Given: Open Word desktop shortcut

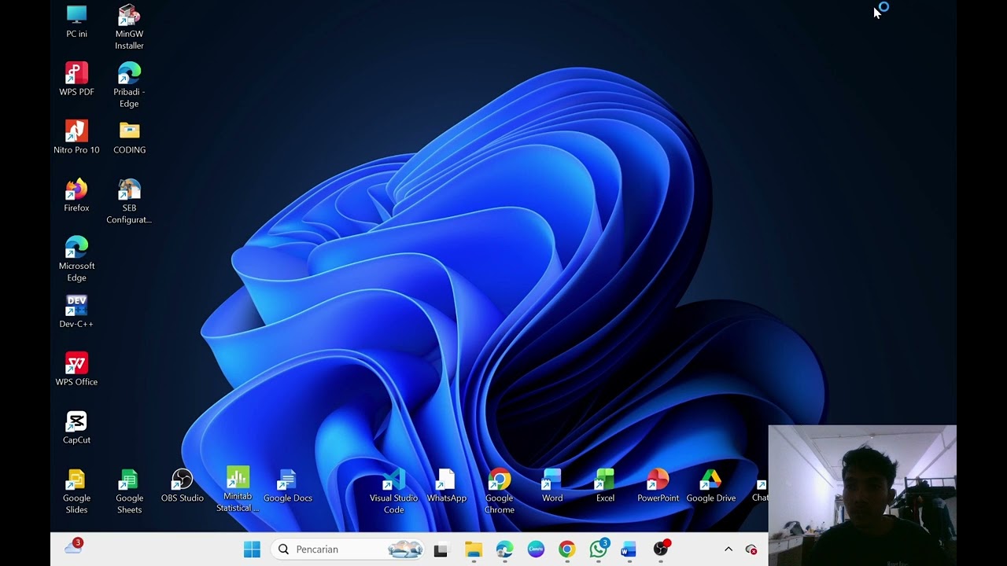Looking at the screenshot, I should [x=552, y=486].
